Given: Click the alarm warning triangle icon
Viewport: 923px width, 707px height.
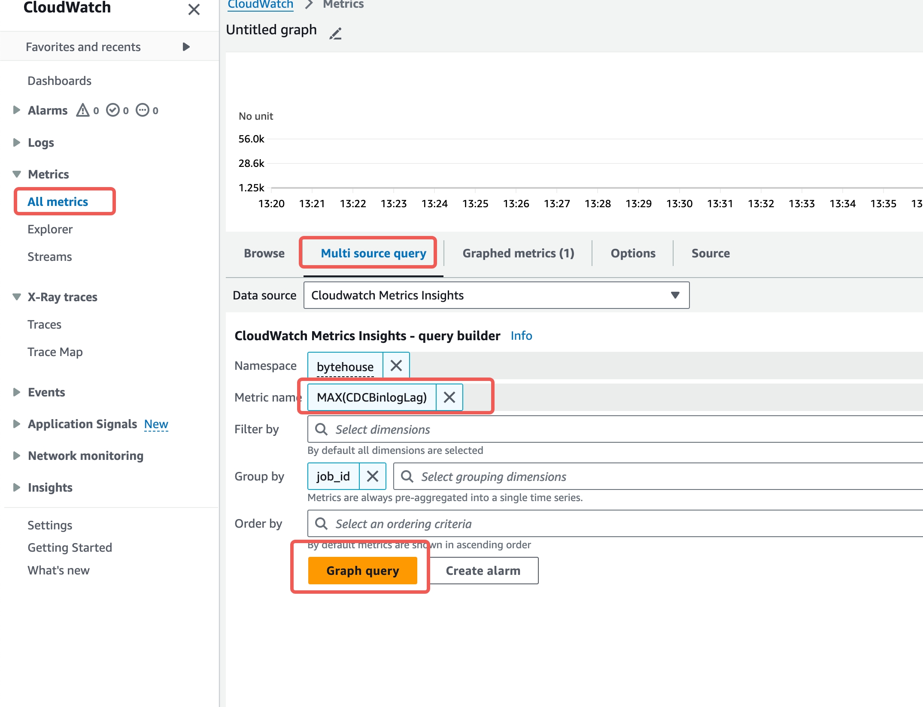Looking at the screenshot, I should click(83, 110).
